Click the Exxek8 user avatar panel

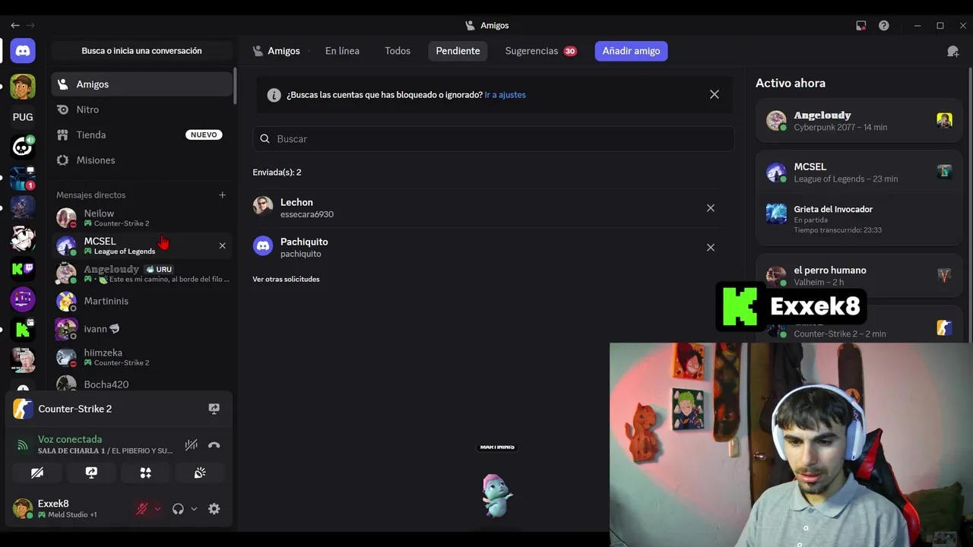[68, 509]
